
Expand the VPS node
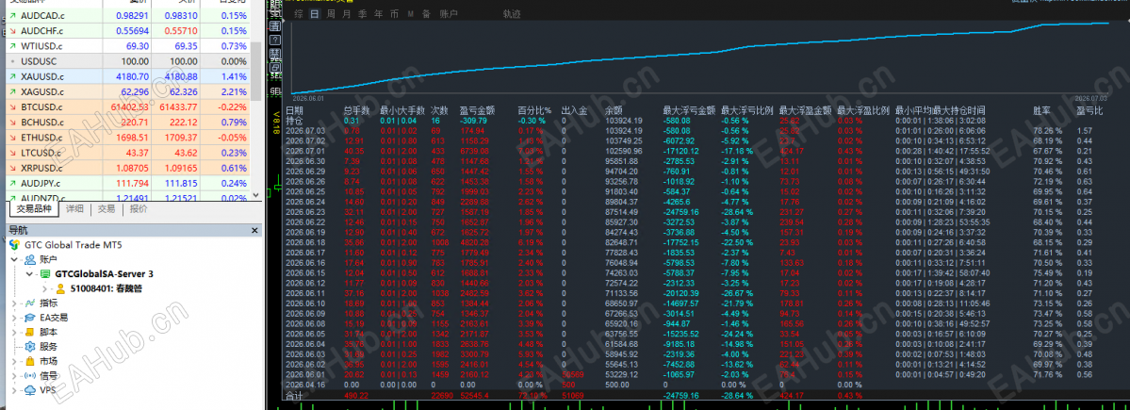click(x=14, y=390)
